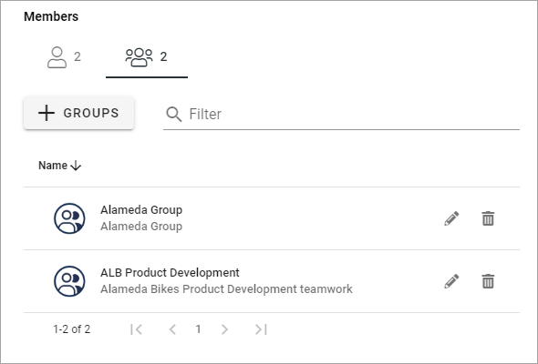Click the ALB Product Development avatar icon
The height and width of the screenshot is (364, 538).
[69, 281]
